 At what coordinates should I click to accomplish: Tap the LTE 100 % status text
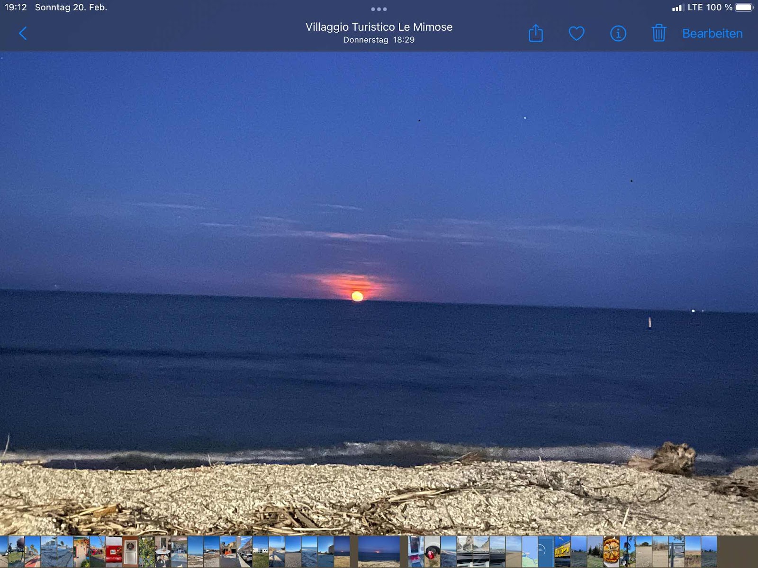(710, 7)
